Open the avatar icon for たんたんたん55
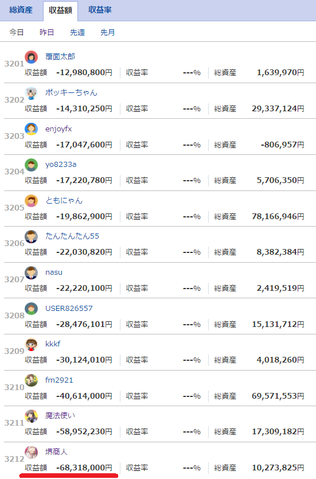The width and height of the screenshot is (316, 479). [x=31, y=237]
